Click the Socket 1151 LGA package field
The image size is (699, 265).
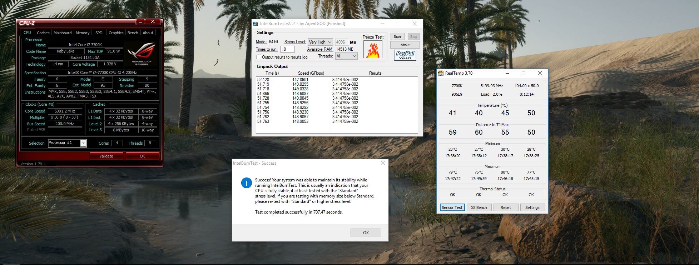tap(85, 57)
